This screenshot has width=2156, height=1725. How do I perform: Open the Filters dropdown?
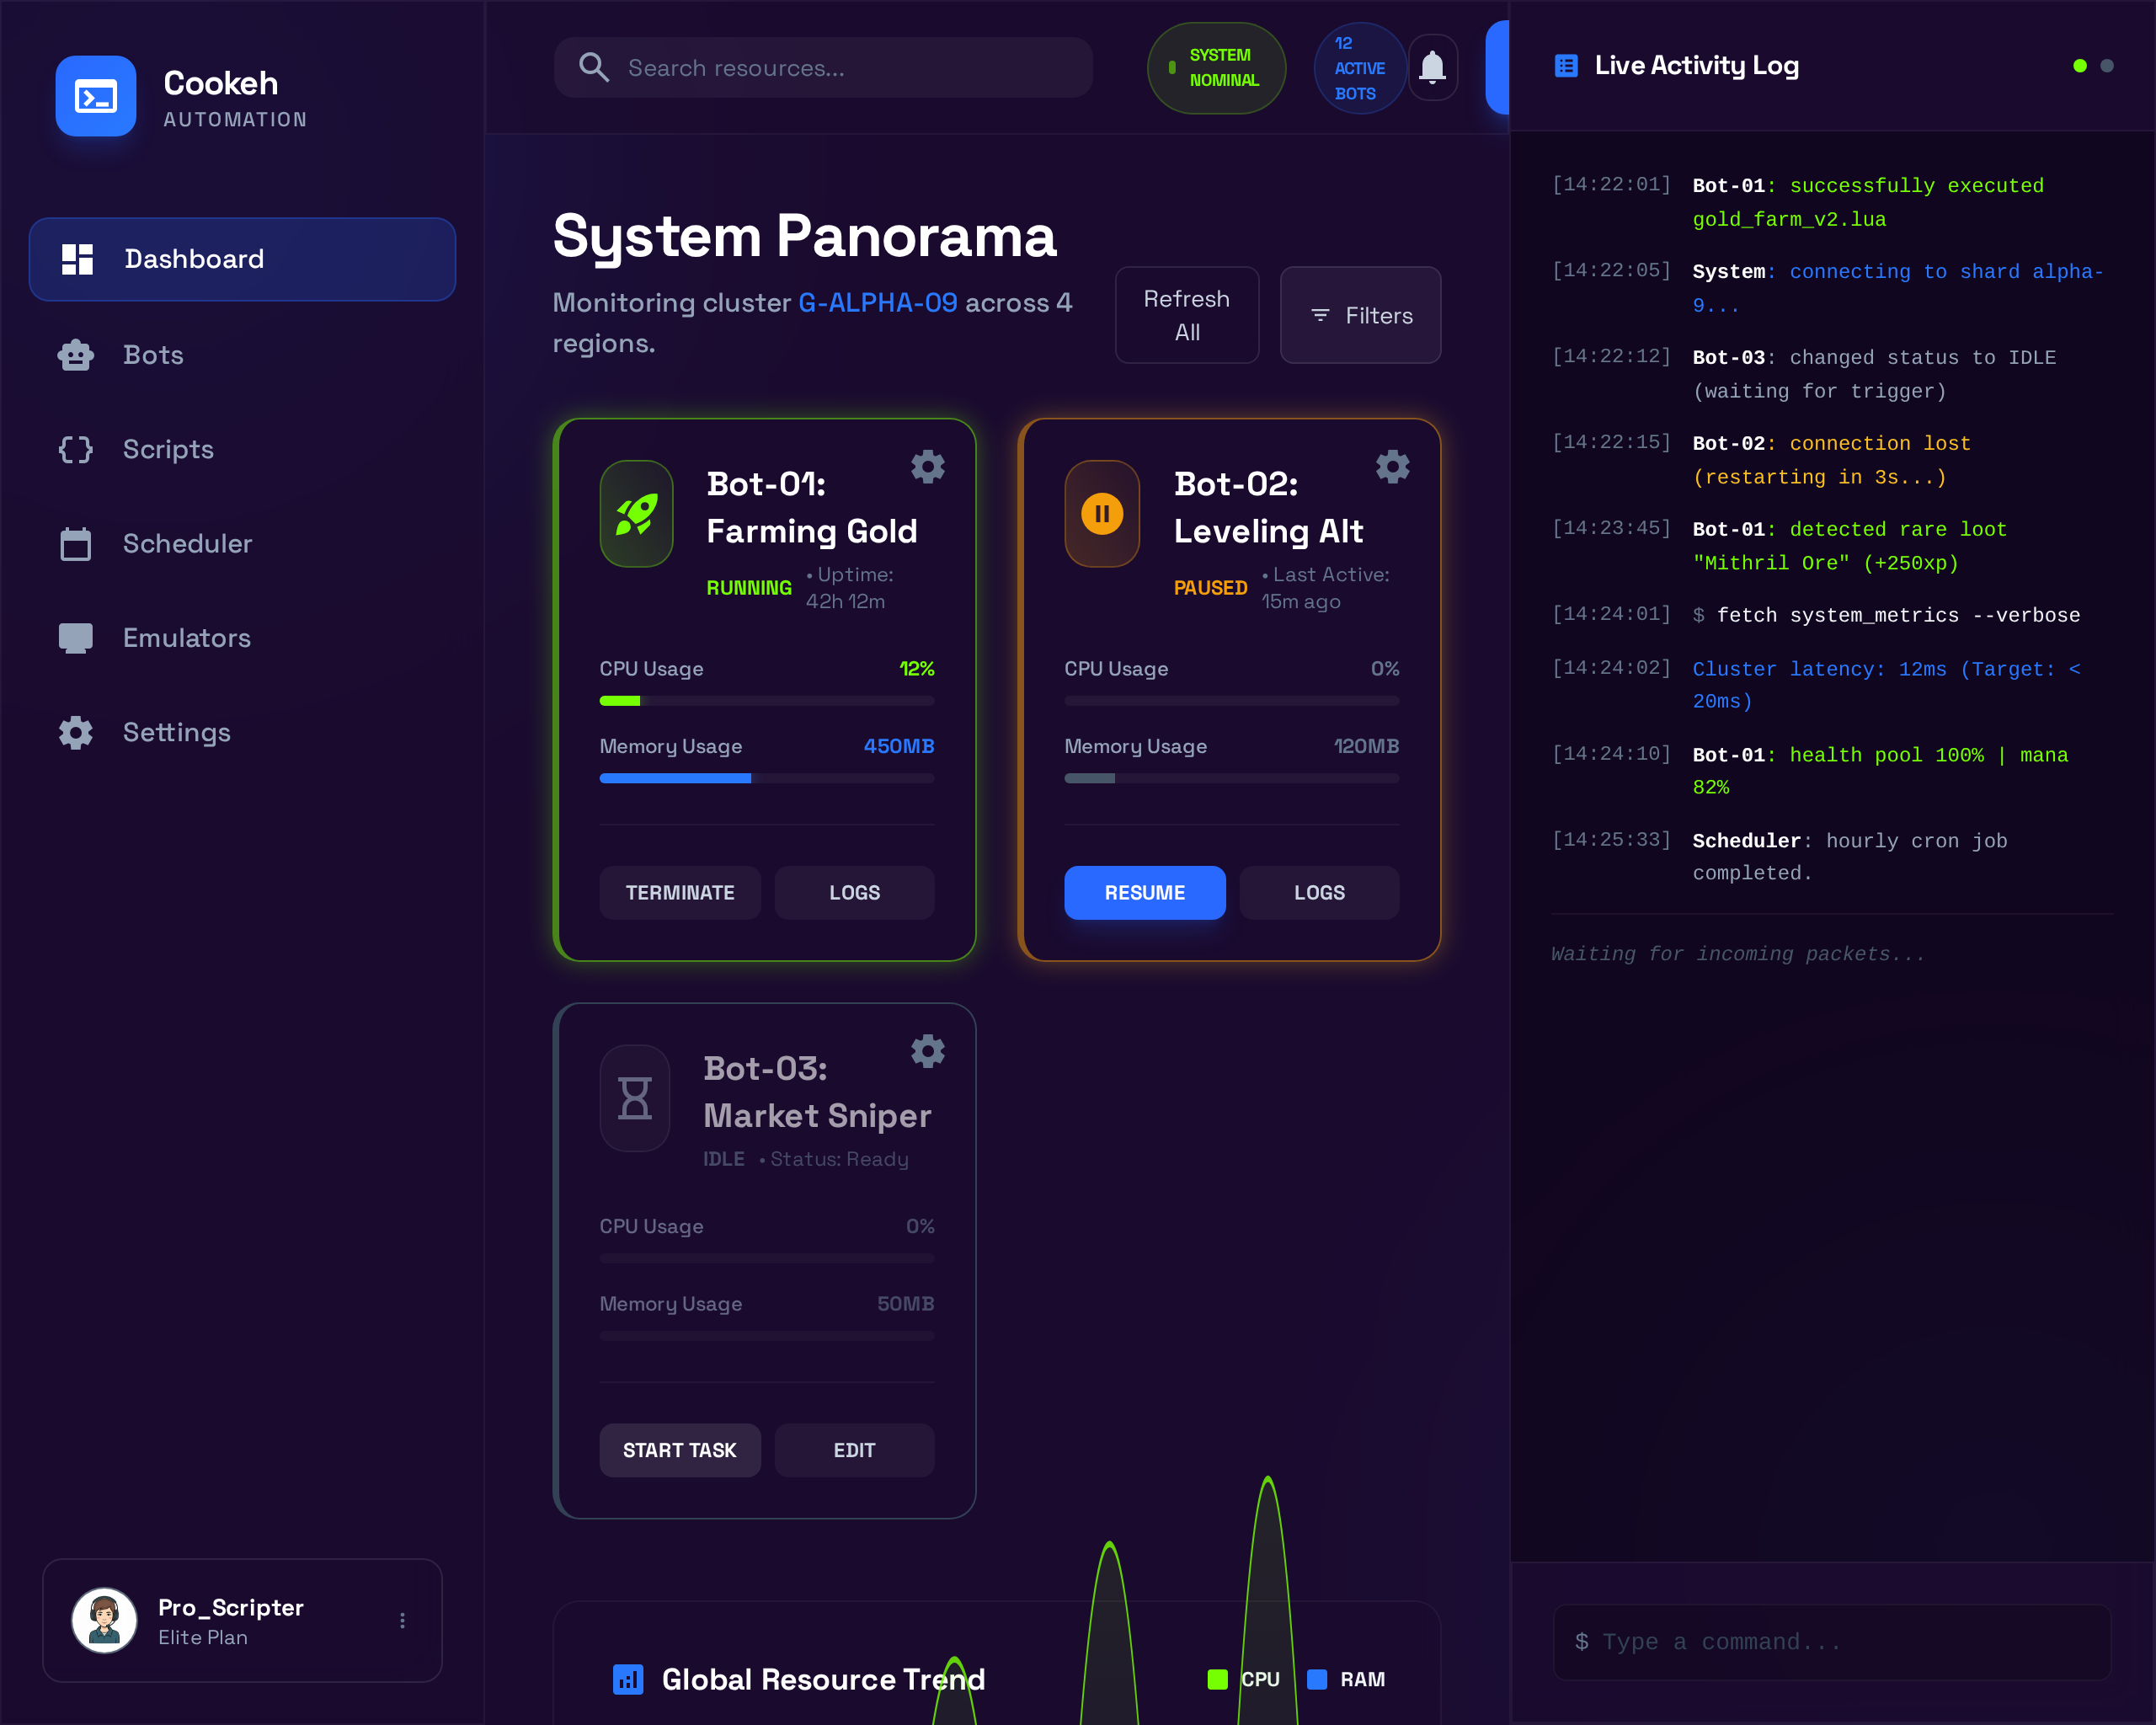(1360, 315)
